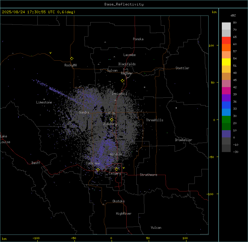Click the Calgary city label

(115, 173)
